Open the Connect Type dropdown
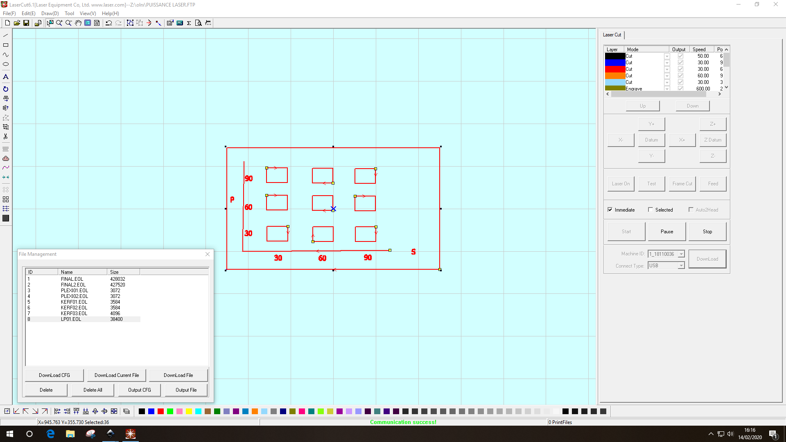 pyautogui.click(x=681, y=266)
